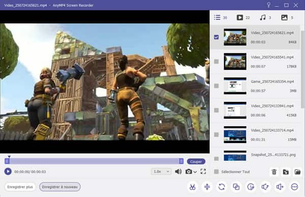This screenshot has height=197, width=305.
Task: Select the Snapshot png thumbnail
Action: [235, 156]
